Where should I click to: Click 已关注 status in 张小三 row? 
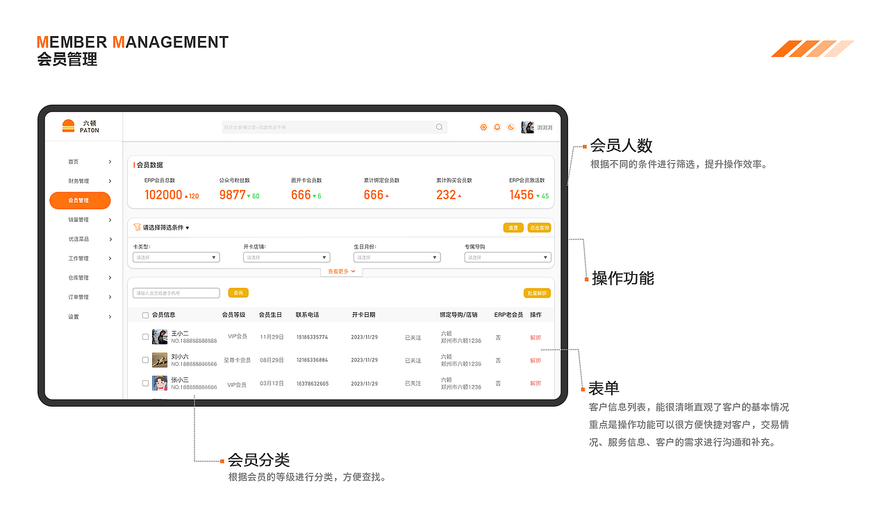click(x=413, y=384)
